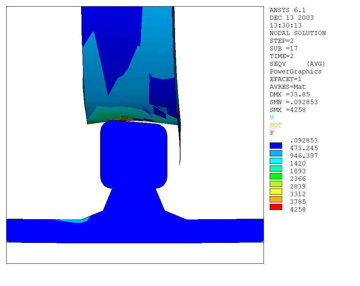Click the 'SEQV (AVG)' label
The height and width of the screenshot is (286, 360).
pyautogui.click(x=298, y=64)
